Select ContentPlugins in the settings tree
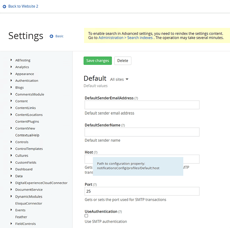 [27, 122]
